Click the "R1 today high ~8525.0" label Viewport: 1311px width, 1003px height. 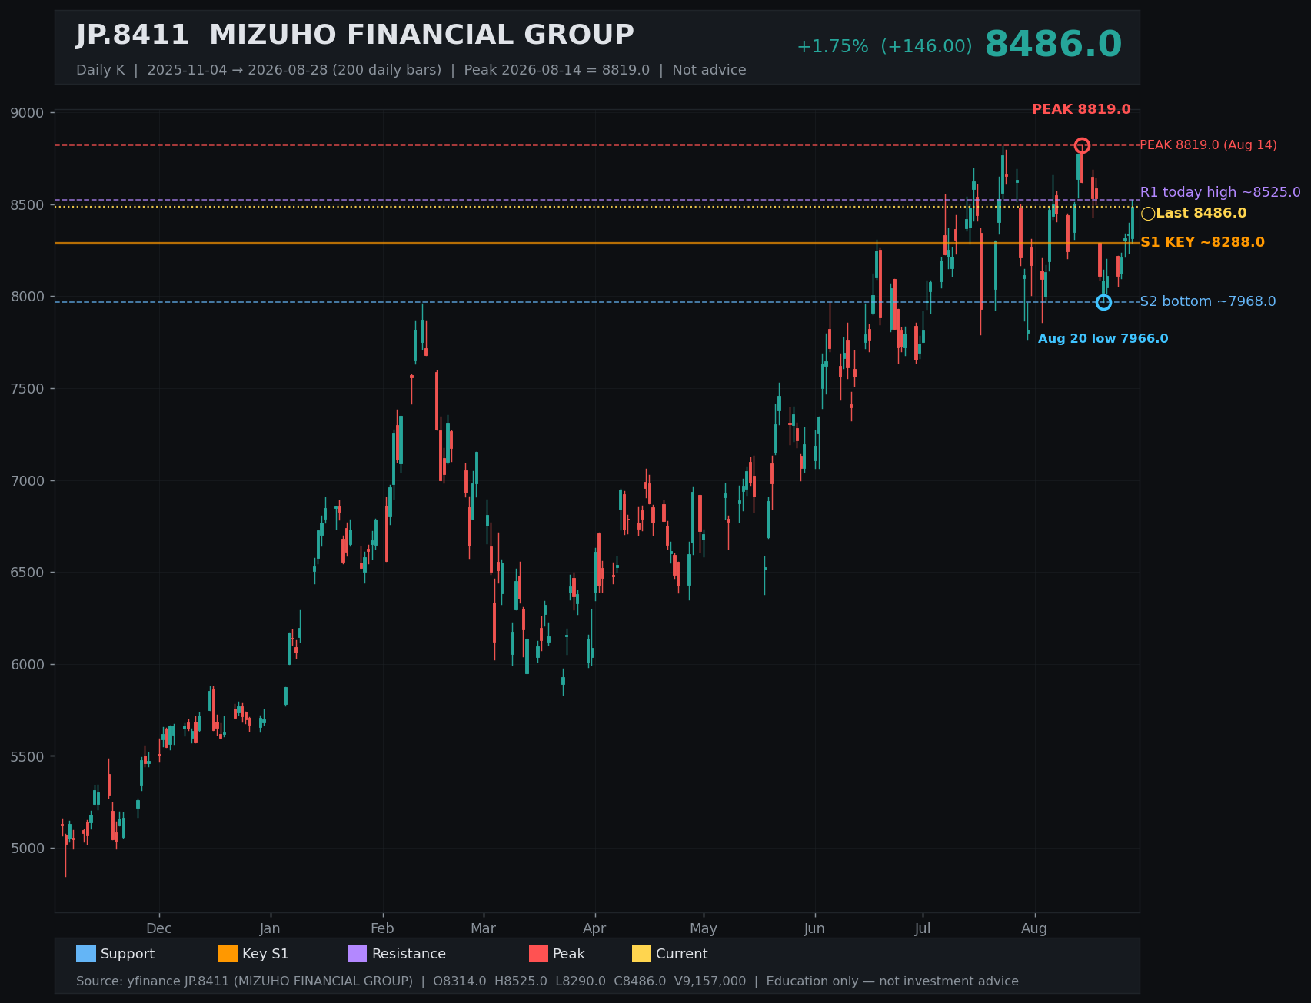pos(1220,192)
